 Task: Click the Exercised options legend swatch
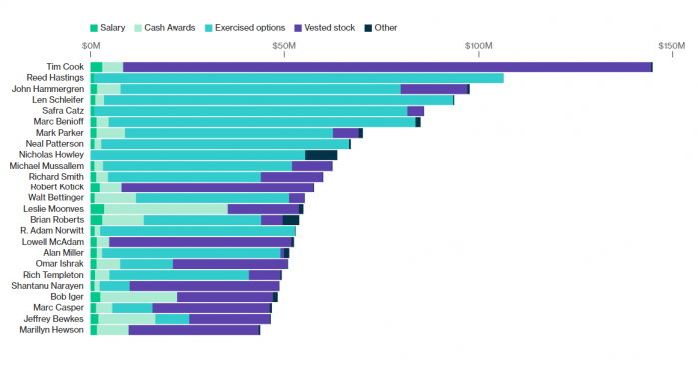pyautogui.click(x=208, y=28)
